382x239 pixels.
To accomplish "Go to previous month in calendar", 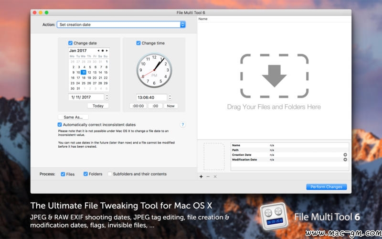I will pos(98,51).
